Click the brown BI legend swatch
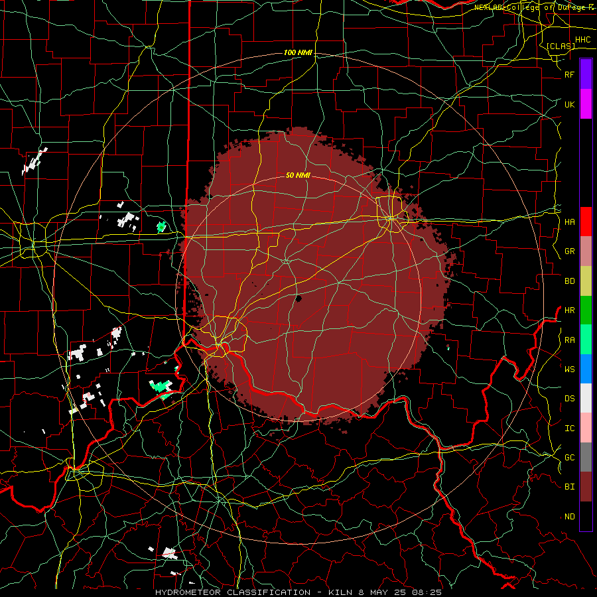 point(586,487)
